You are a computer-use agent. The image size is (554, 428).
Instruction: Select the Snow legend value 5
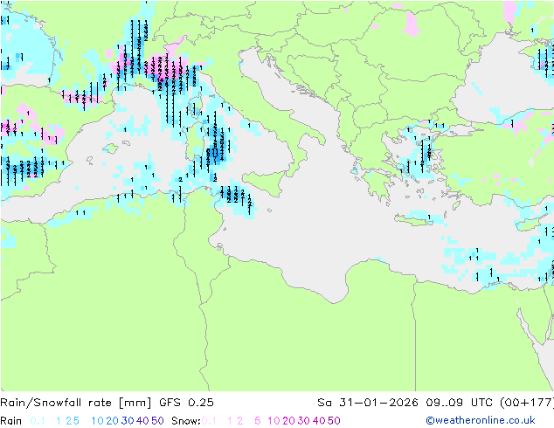(x=258, y=421)
